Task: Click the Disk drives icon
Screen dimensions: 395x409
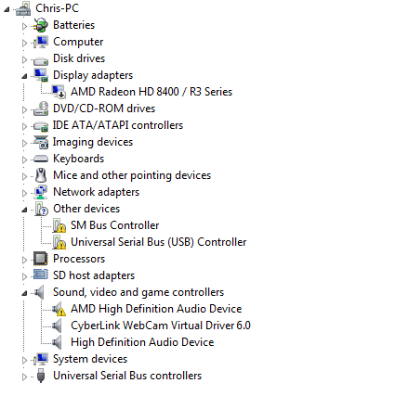Action: pyautogui.click(x=41, y=60)
